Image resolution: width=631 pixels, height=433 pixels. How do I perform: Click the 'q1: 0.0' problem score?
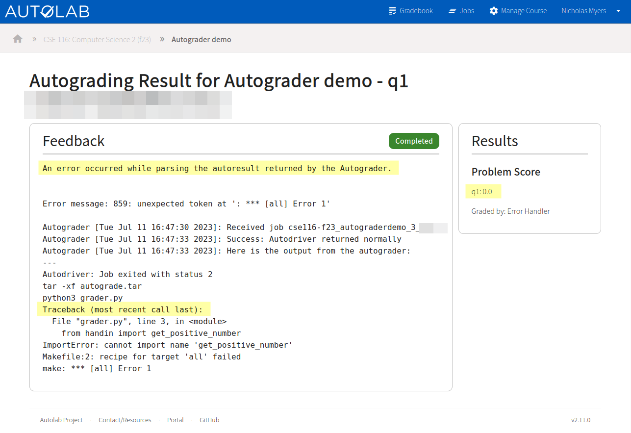[x=482, y=192]
